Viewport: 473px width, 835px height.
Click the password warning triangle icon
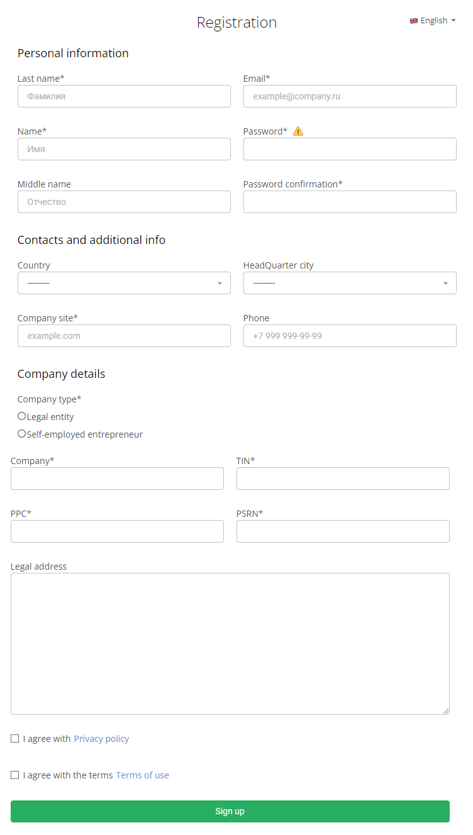coord(298,131)
